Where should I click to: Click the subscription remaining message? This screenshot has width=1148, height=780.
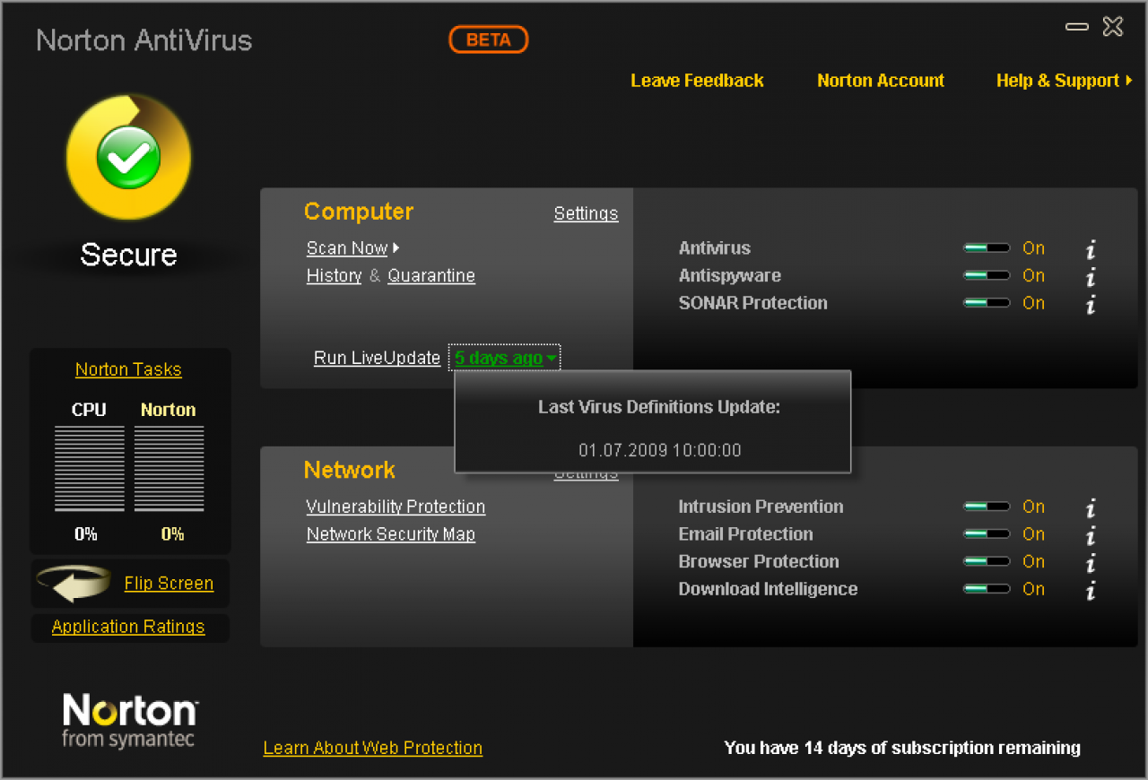click(x=902, y=748)
